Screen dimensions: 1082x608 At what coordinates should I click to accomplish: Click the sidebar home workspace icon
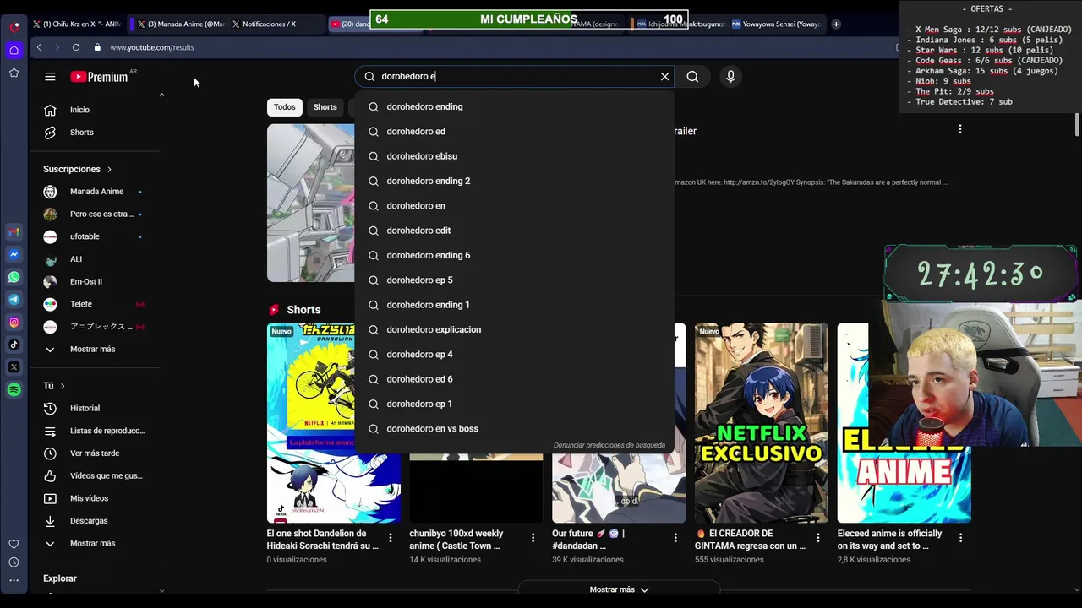(x=14, y=50)
